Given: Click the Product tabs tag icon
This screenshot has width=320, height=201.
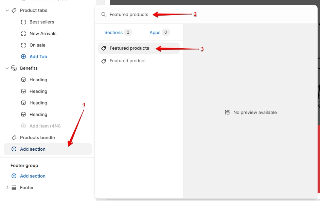Looking at the screenshot, I should [14, 11].
